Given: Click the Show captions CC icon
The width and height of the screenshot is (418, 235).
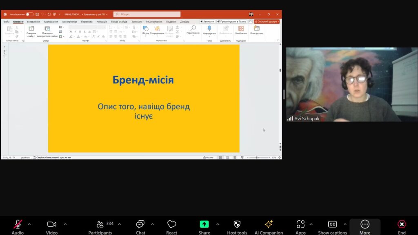Looking at the screenshot, I should (x=332, y=224).
